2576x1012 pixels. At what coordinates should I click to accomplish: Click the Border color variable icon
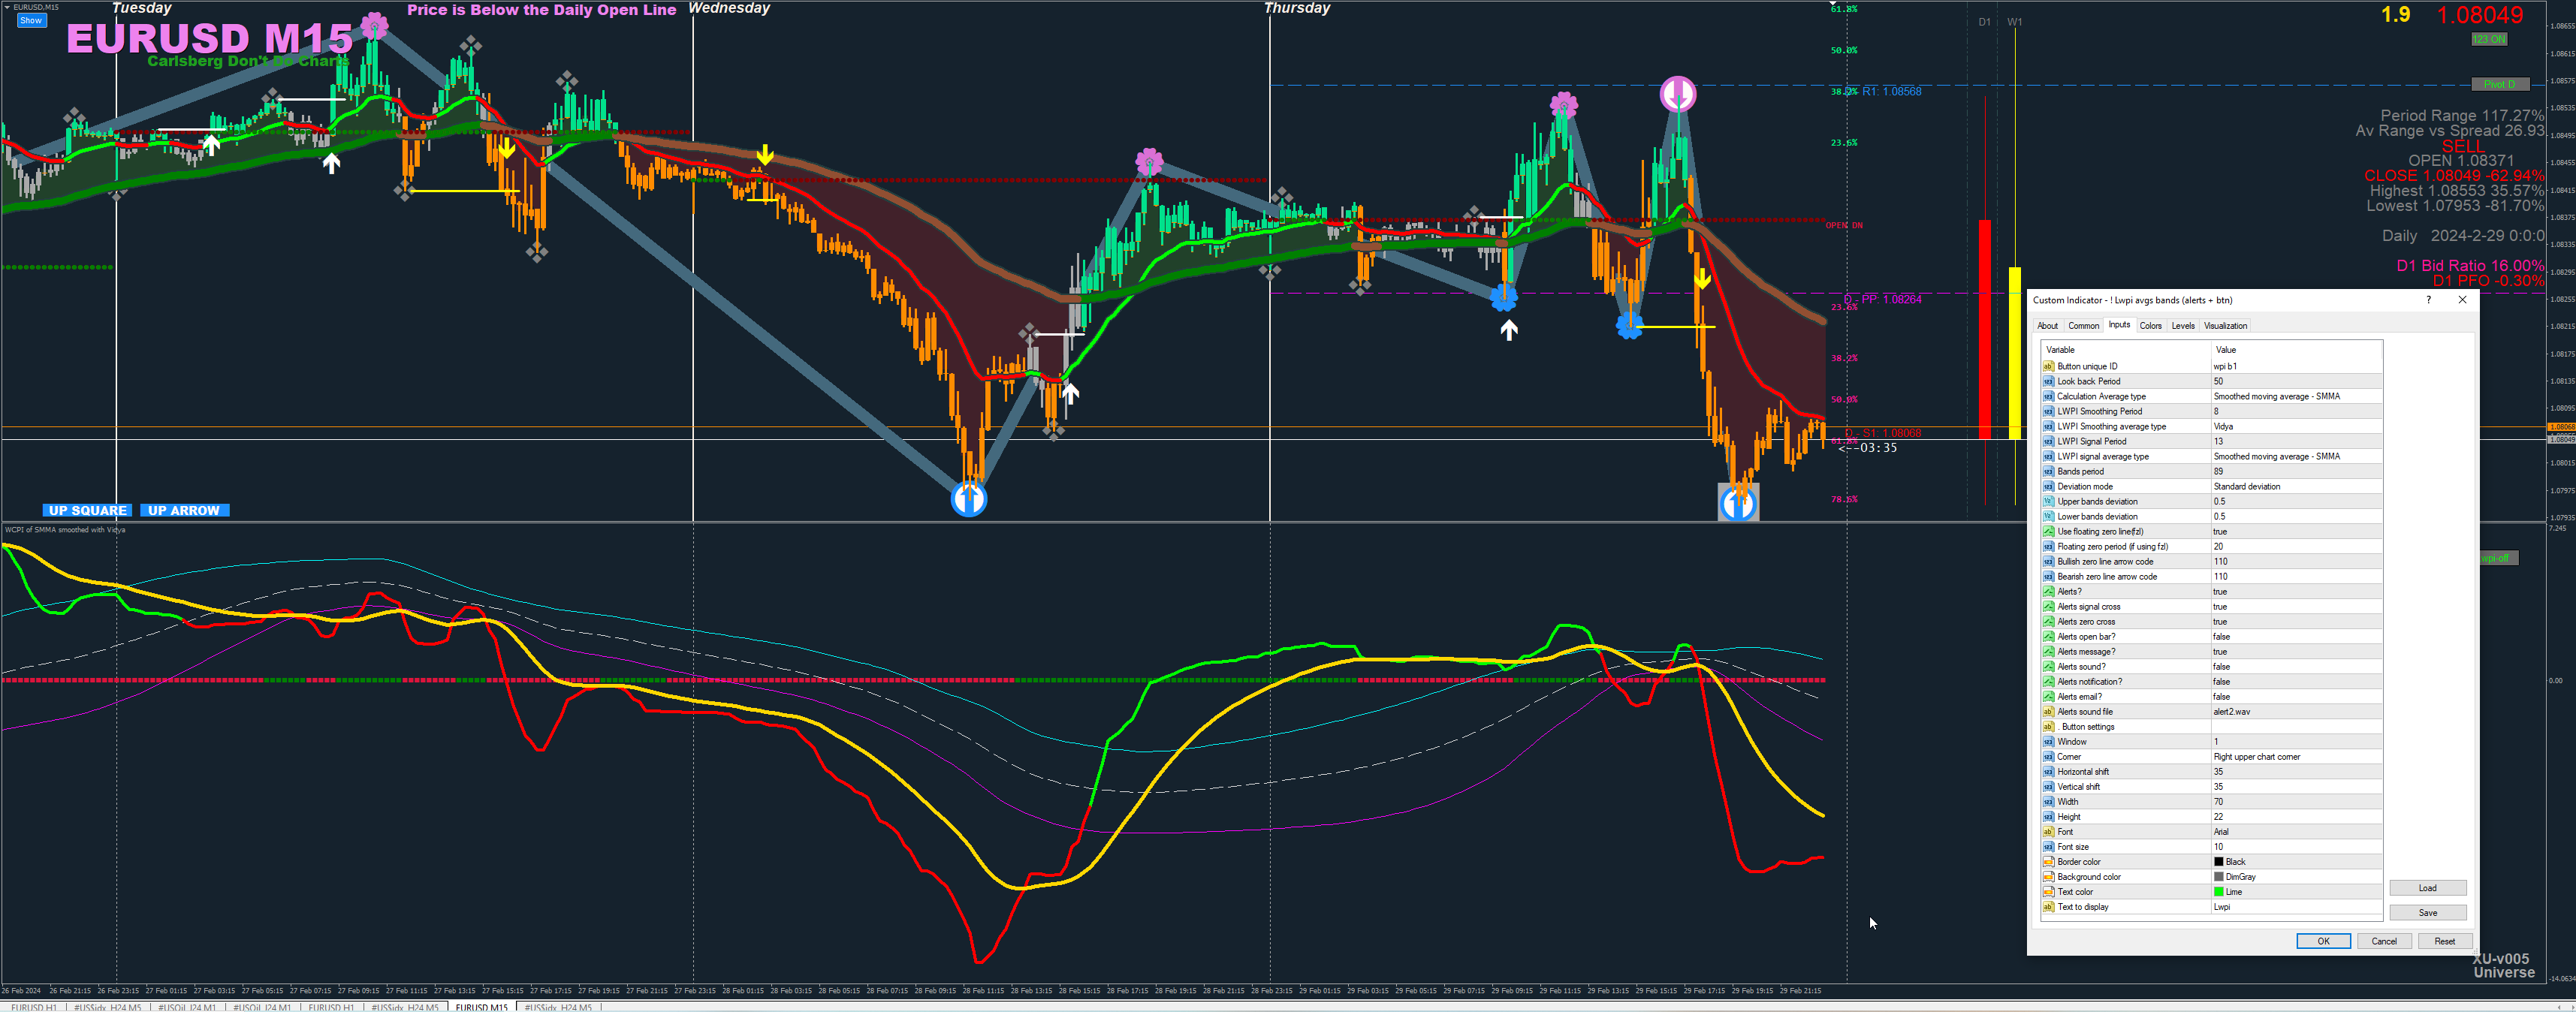coord(2048,862)
